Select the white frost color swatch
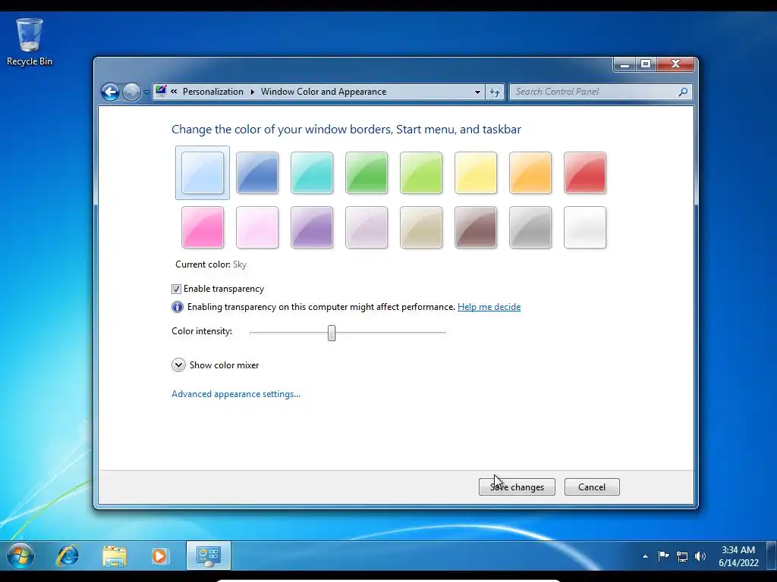Image resolution: width=777 pixels, height=582 pixels. [x=585, y=227]
